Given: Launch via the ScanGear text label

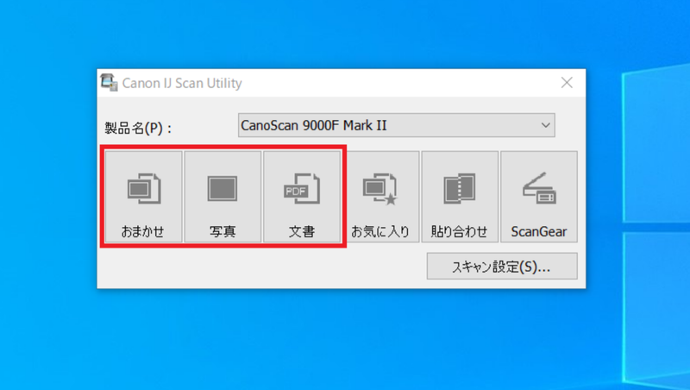Looking at the screenshot, I should coord(538,231).
